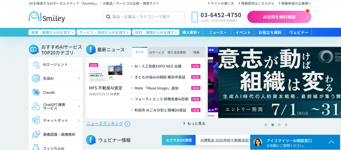Open the AI博覧会 2026年続々開催決定 link
The height and width of the screenshot is (150, 341).
225,140
